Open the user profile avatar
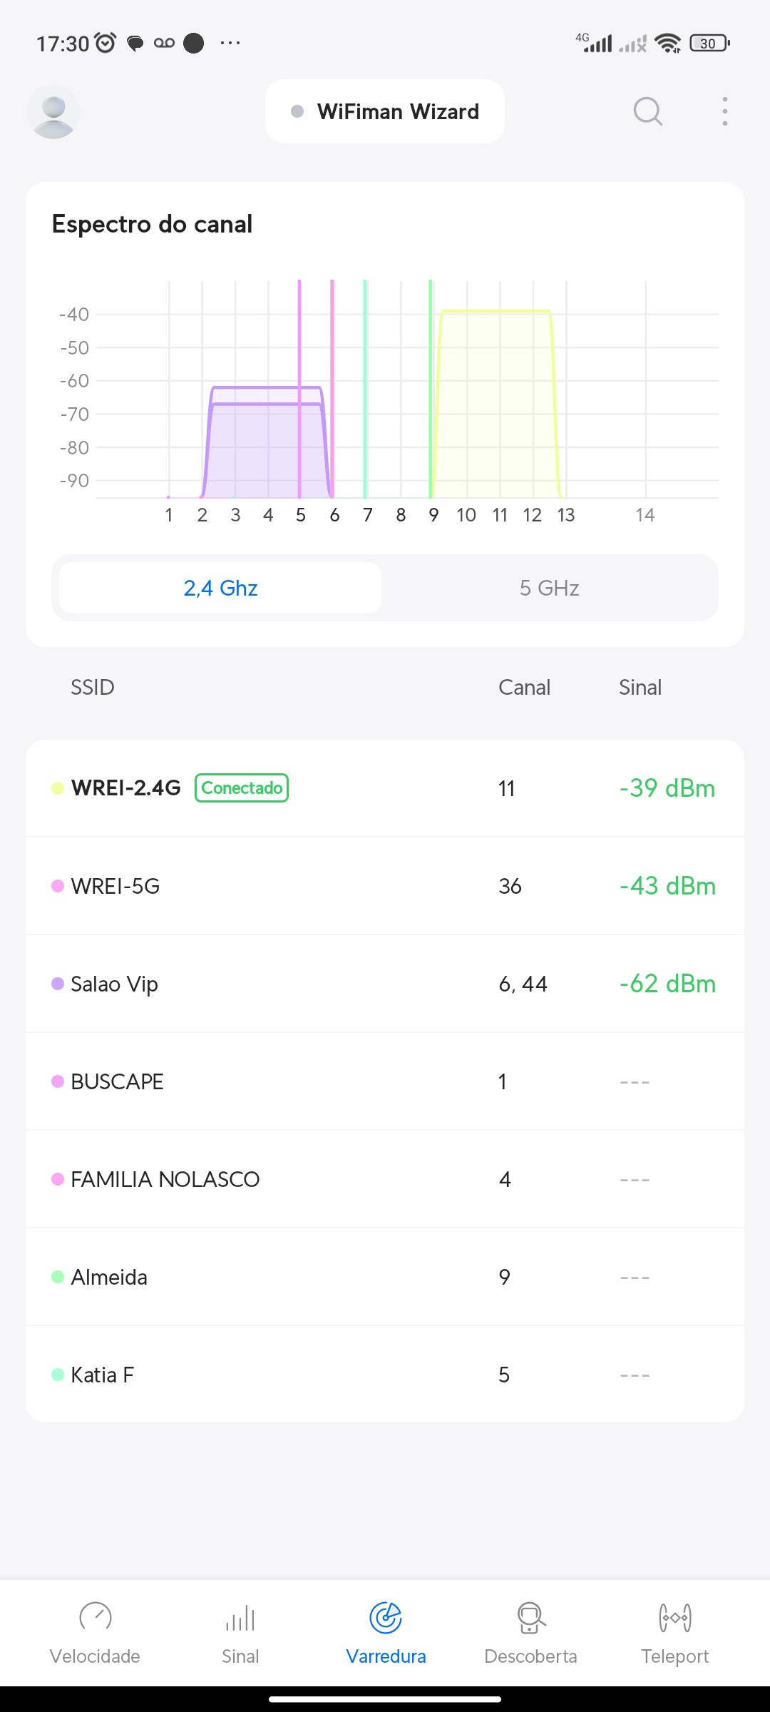770x1712 pixels. click(x=53, y=112)
